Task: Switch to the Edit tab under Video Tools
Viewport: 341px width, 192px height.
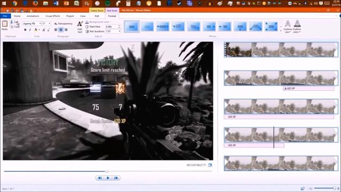Action: click(97, 16)
